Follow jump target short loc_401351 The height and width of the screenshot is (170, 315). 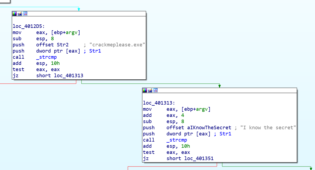(x=190, y=158)
